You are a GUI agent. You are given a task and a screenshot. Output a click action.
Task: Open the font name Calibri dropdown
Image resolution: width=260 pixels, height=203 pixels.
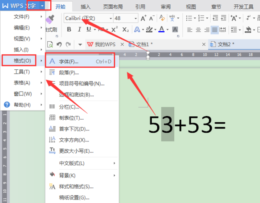(x=110, y=18)
